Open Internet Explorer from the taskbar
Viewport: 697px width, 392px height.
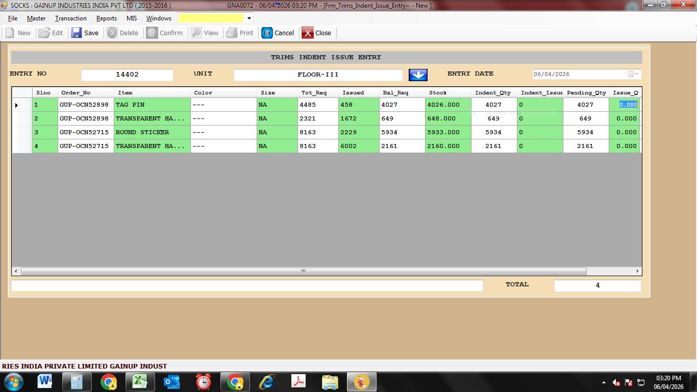pos(266,381)
